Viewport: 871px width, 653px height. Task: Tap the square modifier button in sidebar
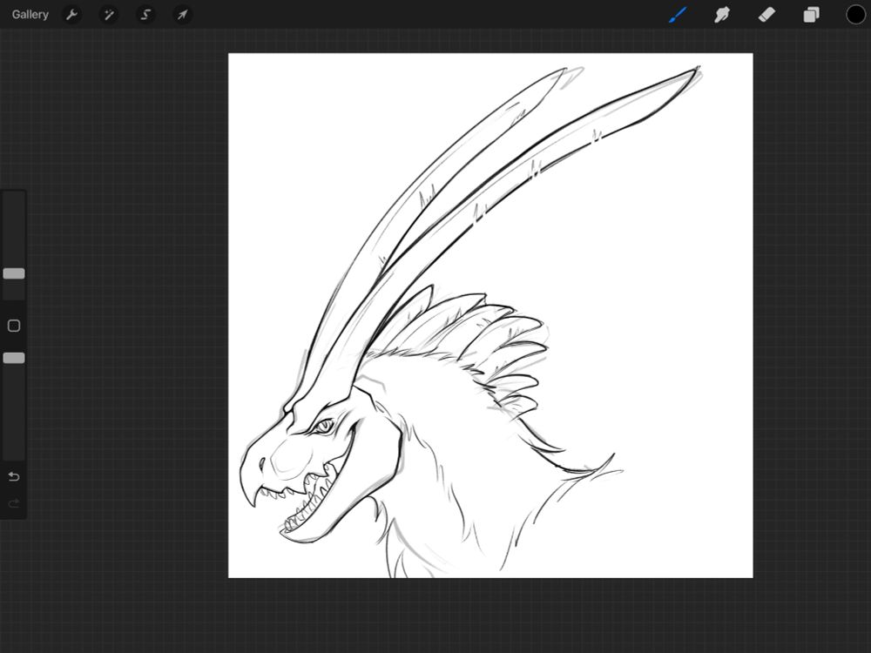tap(14, 326)
